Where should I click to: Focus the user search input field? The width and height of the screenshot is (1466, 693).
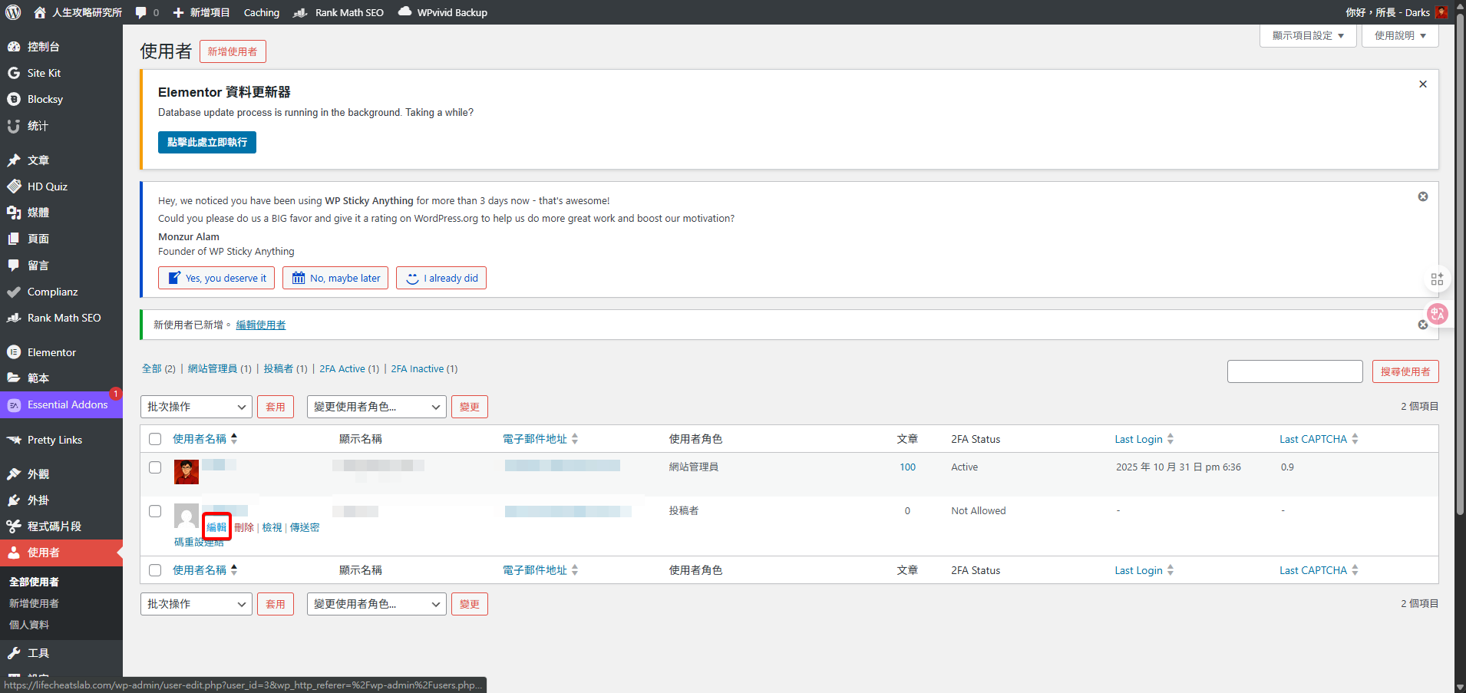point(1294,371)
